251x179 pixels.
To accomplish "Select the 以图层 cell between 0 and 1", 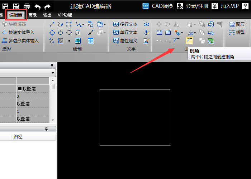I will click(x=33, y=104).
